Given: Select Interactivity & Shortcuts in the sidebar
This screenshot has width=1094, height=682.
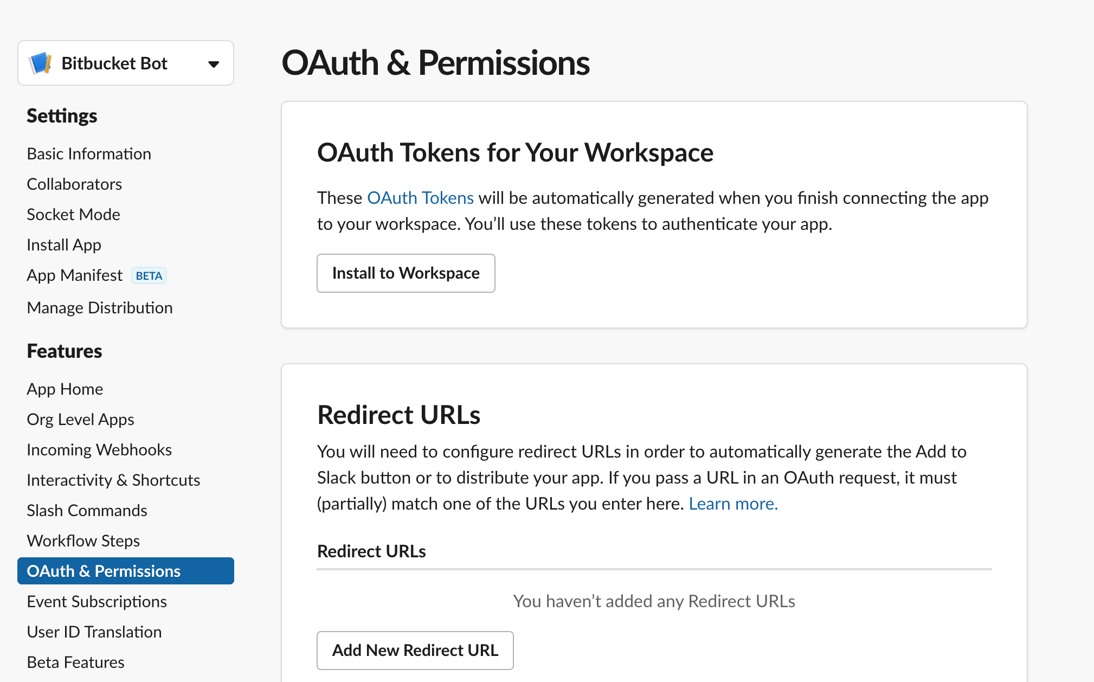Looking at the screenshot, I should 113,480.
